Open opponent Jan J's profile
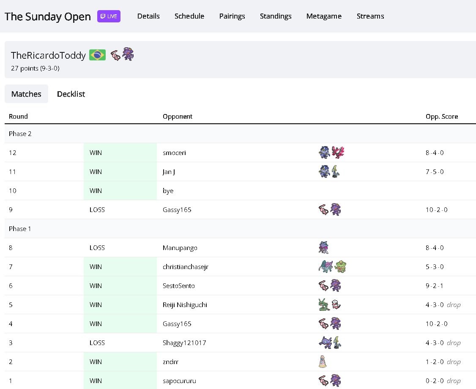The height and width of the screenshot is (389, 476). coord(169,172)
